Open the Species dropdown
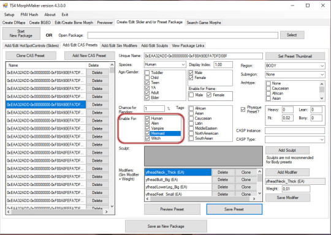This screenshot has width=331, height=235. (x=165, y=64)
